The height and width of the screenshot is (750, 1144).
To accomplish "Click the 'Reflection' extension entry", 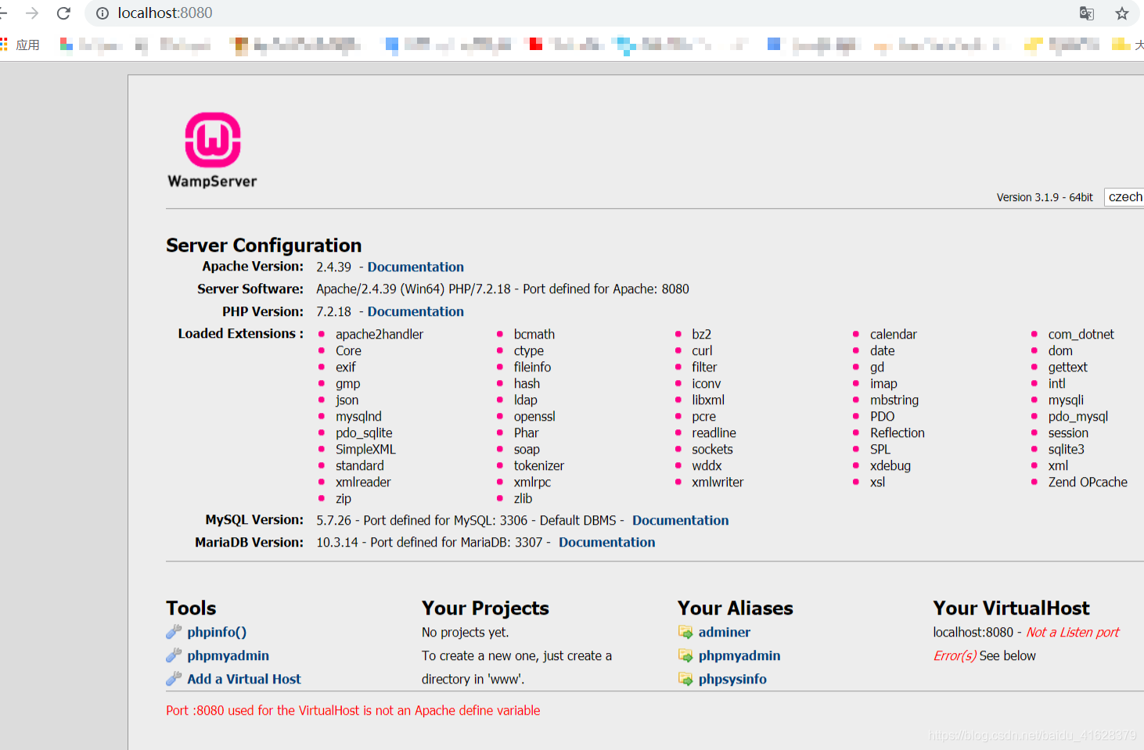I will click(x=898, y=432).
